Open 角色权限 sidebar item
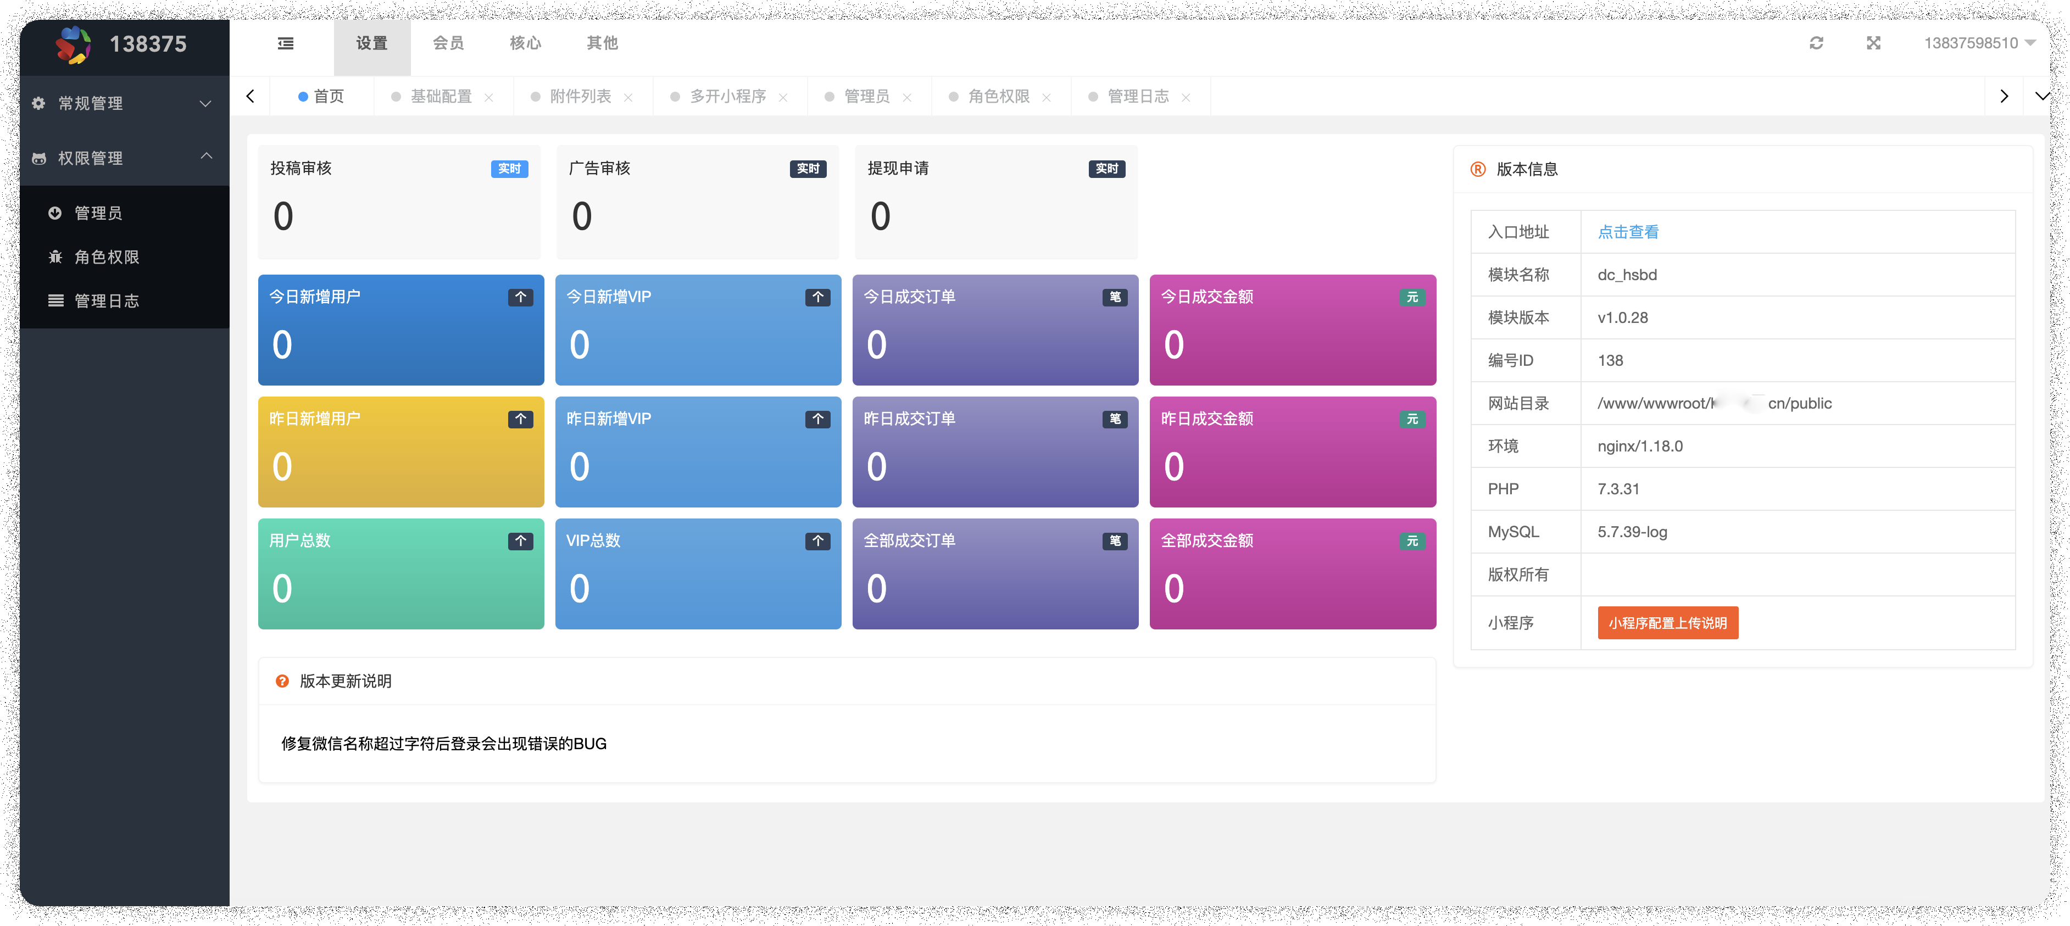The image size is (2070, 926). point(106,257)
